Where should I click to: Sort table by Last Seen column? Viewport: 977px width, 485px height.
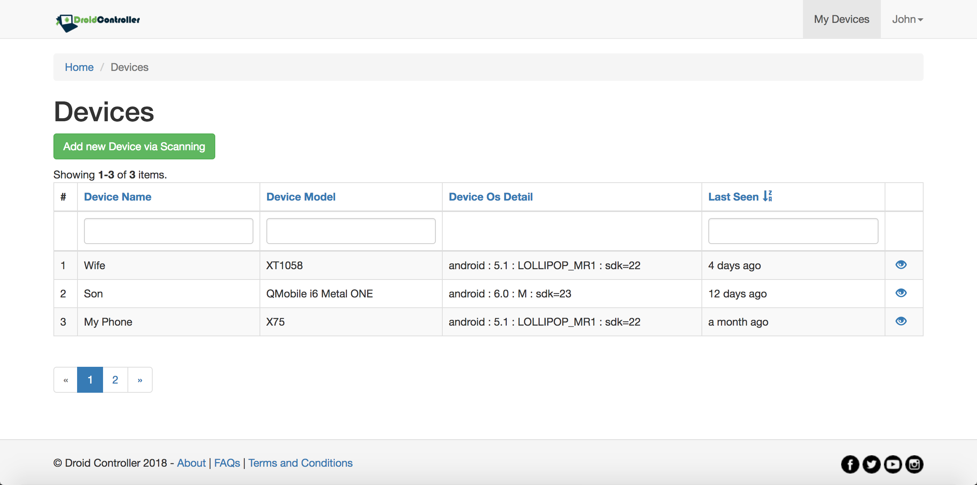(733, 197)
